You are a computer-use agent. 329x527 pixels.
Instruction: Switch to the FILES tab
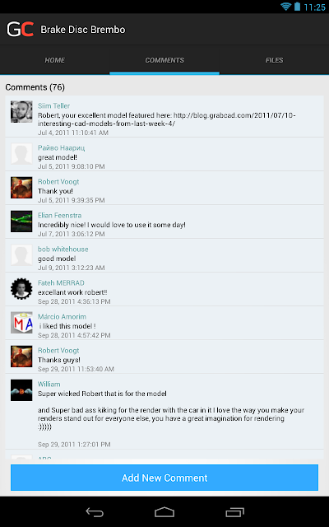(274, 60)
